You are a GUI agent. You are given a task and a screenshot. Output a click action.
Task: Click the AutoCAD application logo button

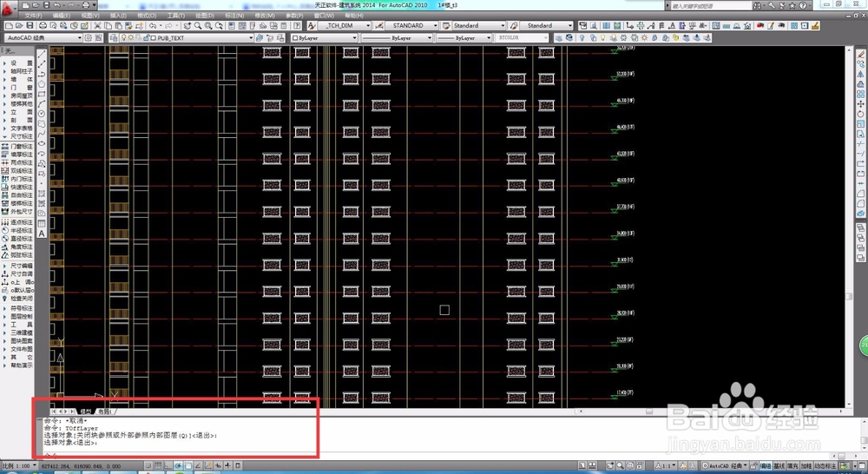point(9,8)
